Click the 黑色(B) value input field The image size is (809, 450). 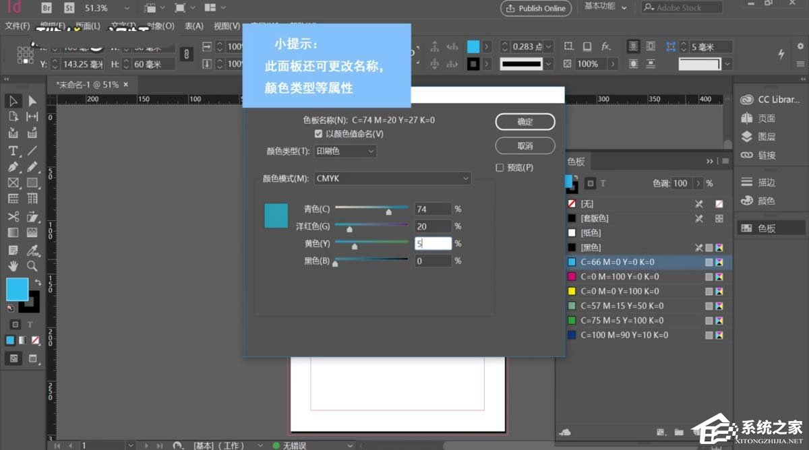[433, 261]
